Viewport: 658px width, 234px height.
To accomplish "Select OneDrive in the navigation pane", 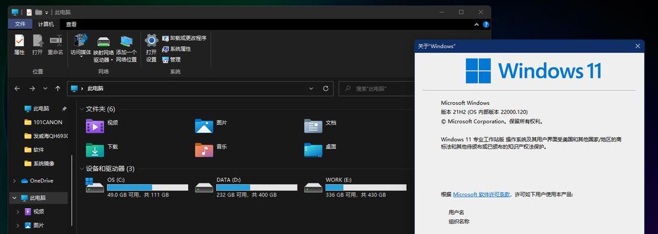I will tap(37, 181).
